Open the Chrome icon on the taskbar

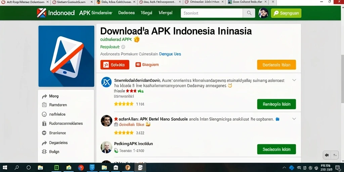(x=81, y=168)
